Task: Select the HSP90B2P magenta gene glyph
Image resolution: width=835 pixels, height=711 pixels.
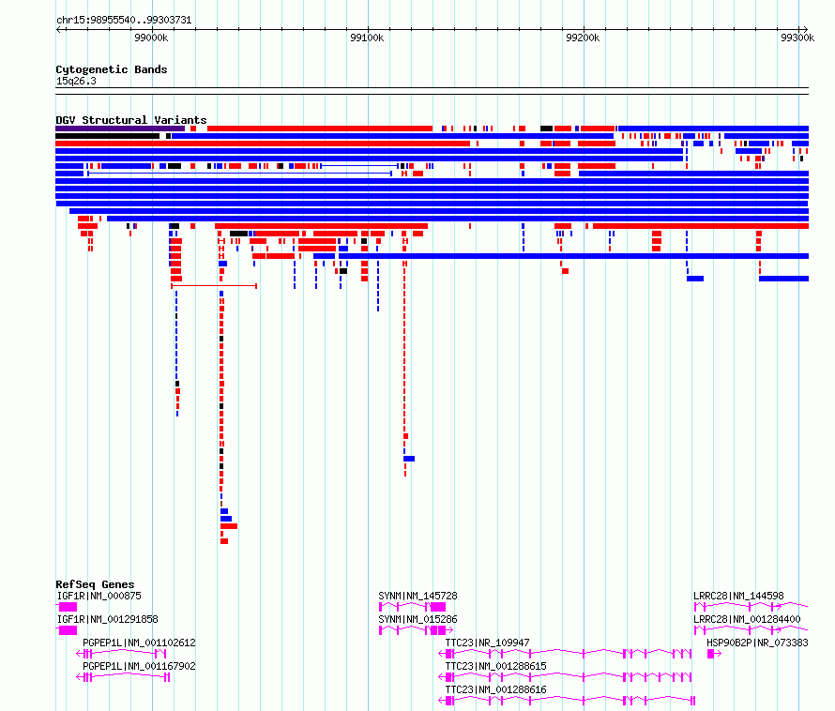Action: pos(714,654)
